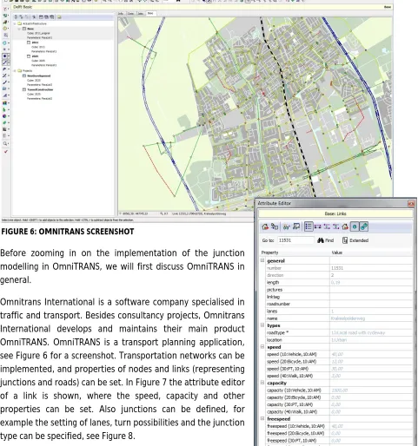Click the presentation board icon in Attribute Editor toolbar
Viewport: 418px width, 446px height.
point(296,226)
